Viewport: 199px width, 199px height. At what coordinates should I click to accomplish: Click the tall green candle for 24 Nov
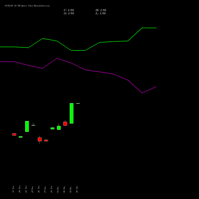pyautogui.click(x=27, y=126)
